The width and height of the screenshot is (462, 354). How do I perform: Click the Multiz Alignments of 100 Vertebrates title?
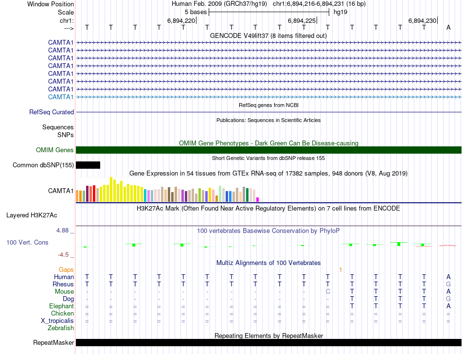[x=268, y=263]
